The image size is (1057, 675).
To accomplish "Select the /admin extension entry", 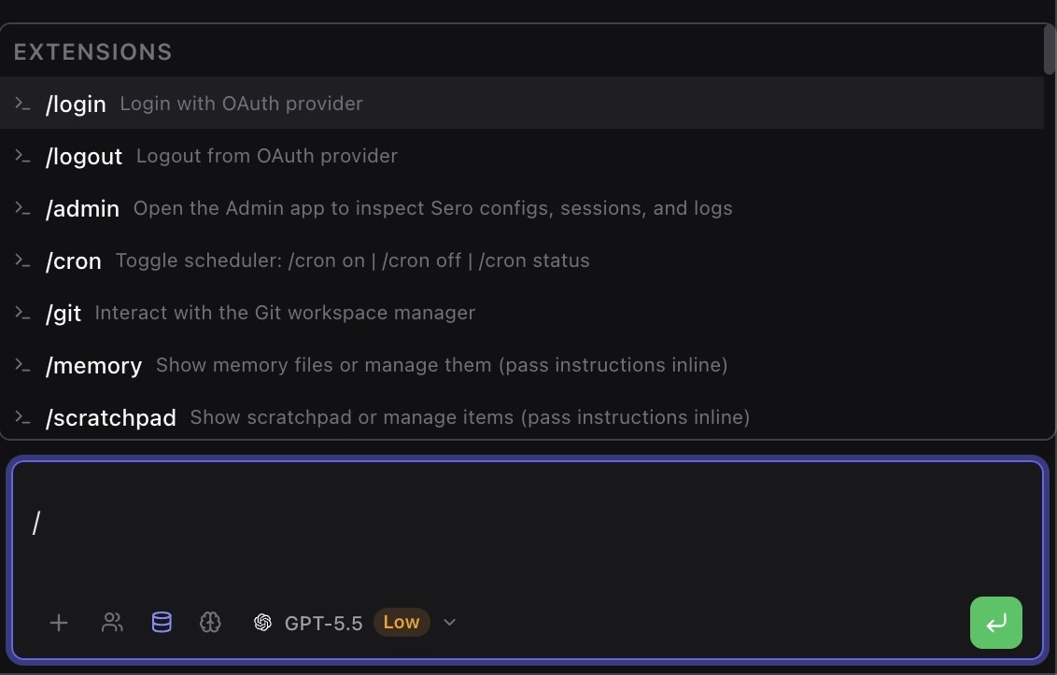I will (x=82, y=208).
